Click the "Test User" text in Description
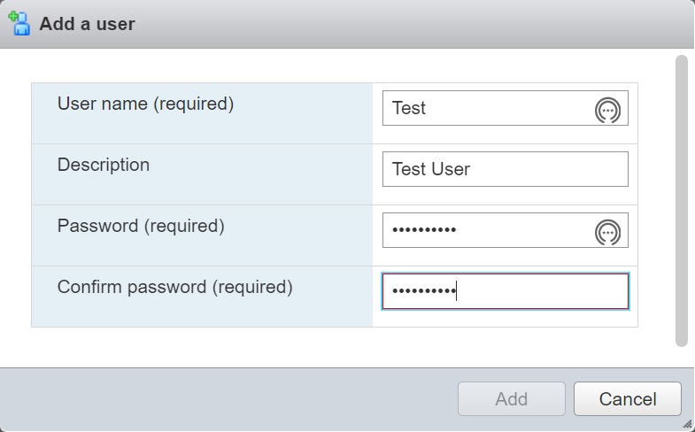 point(431,169)
